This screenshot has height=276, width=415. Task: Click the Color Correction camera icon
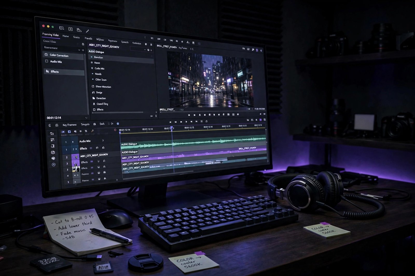(x=46, y=54)
